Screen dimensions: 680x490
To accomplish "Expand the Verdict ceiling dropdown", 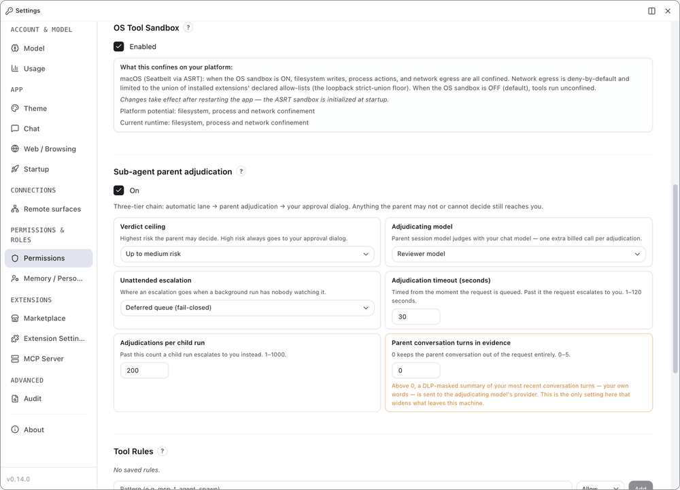I will point(248,254).
